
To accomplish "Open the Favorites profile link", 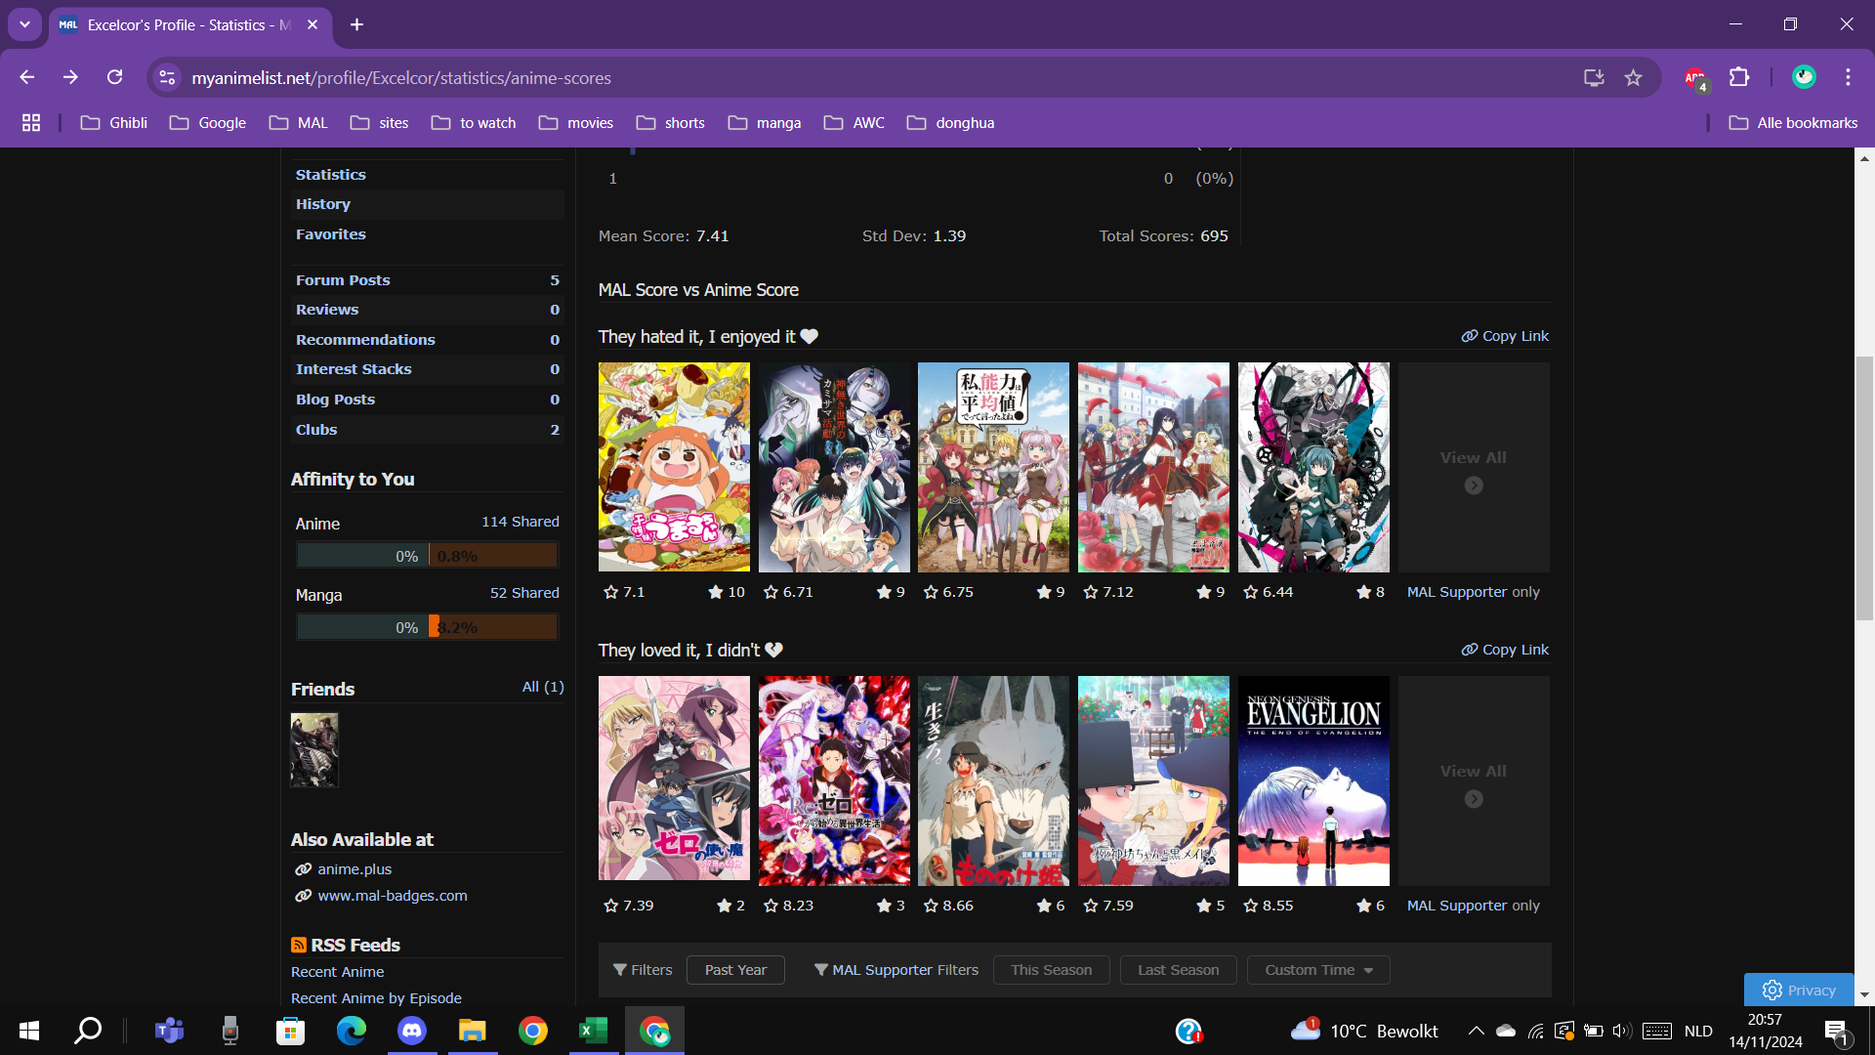I will (330, 233).
